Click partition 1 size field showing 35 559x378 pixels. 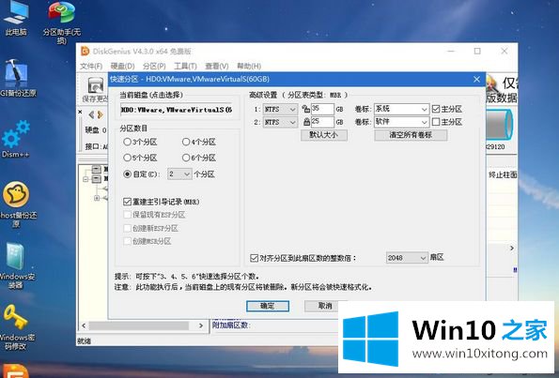tap(322, 109)
